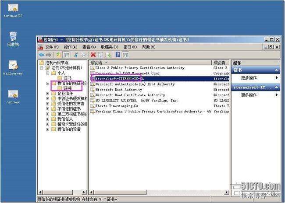
Task: Open the 操作(A) menu
Action: 71,47
